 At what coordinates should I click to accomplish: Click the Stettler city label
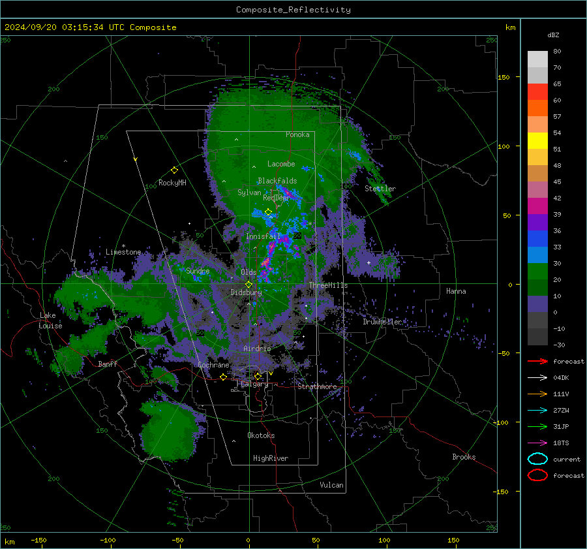(x=380, y=189)
